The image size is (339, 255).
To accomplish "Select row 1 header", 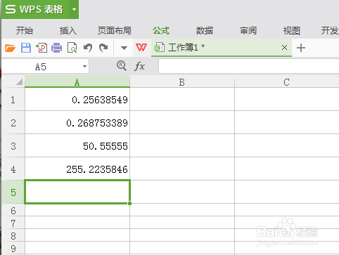I will click(x=13, y=100).
